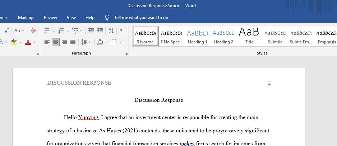Open the Review tab
The height and width of the screenshot is (146, 337).
(x=51, y=18)
